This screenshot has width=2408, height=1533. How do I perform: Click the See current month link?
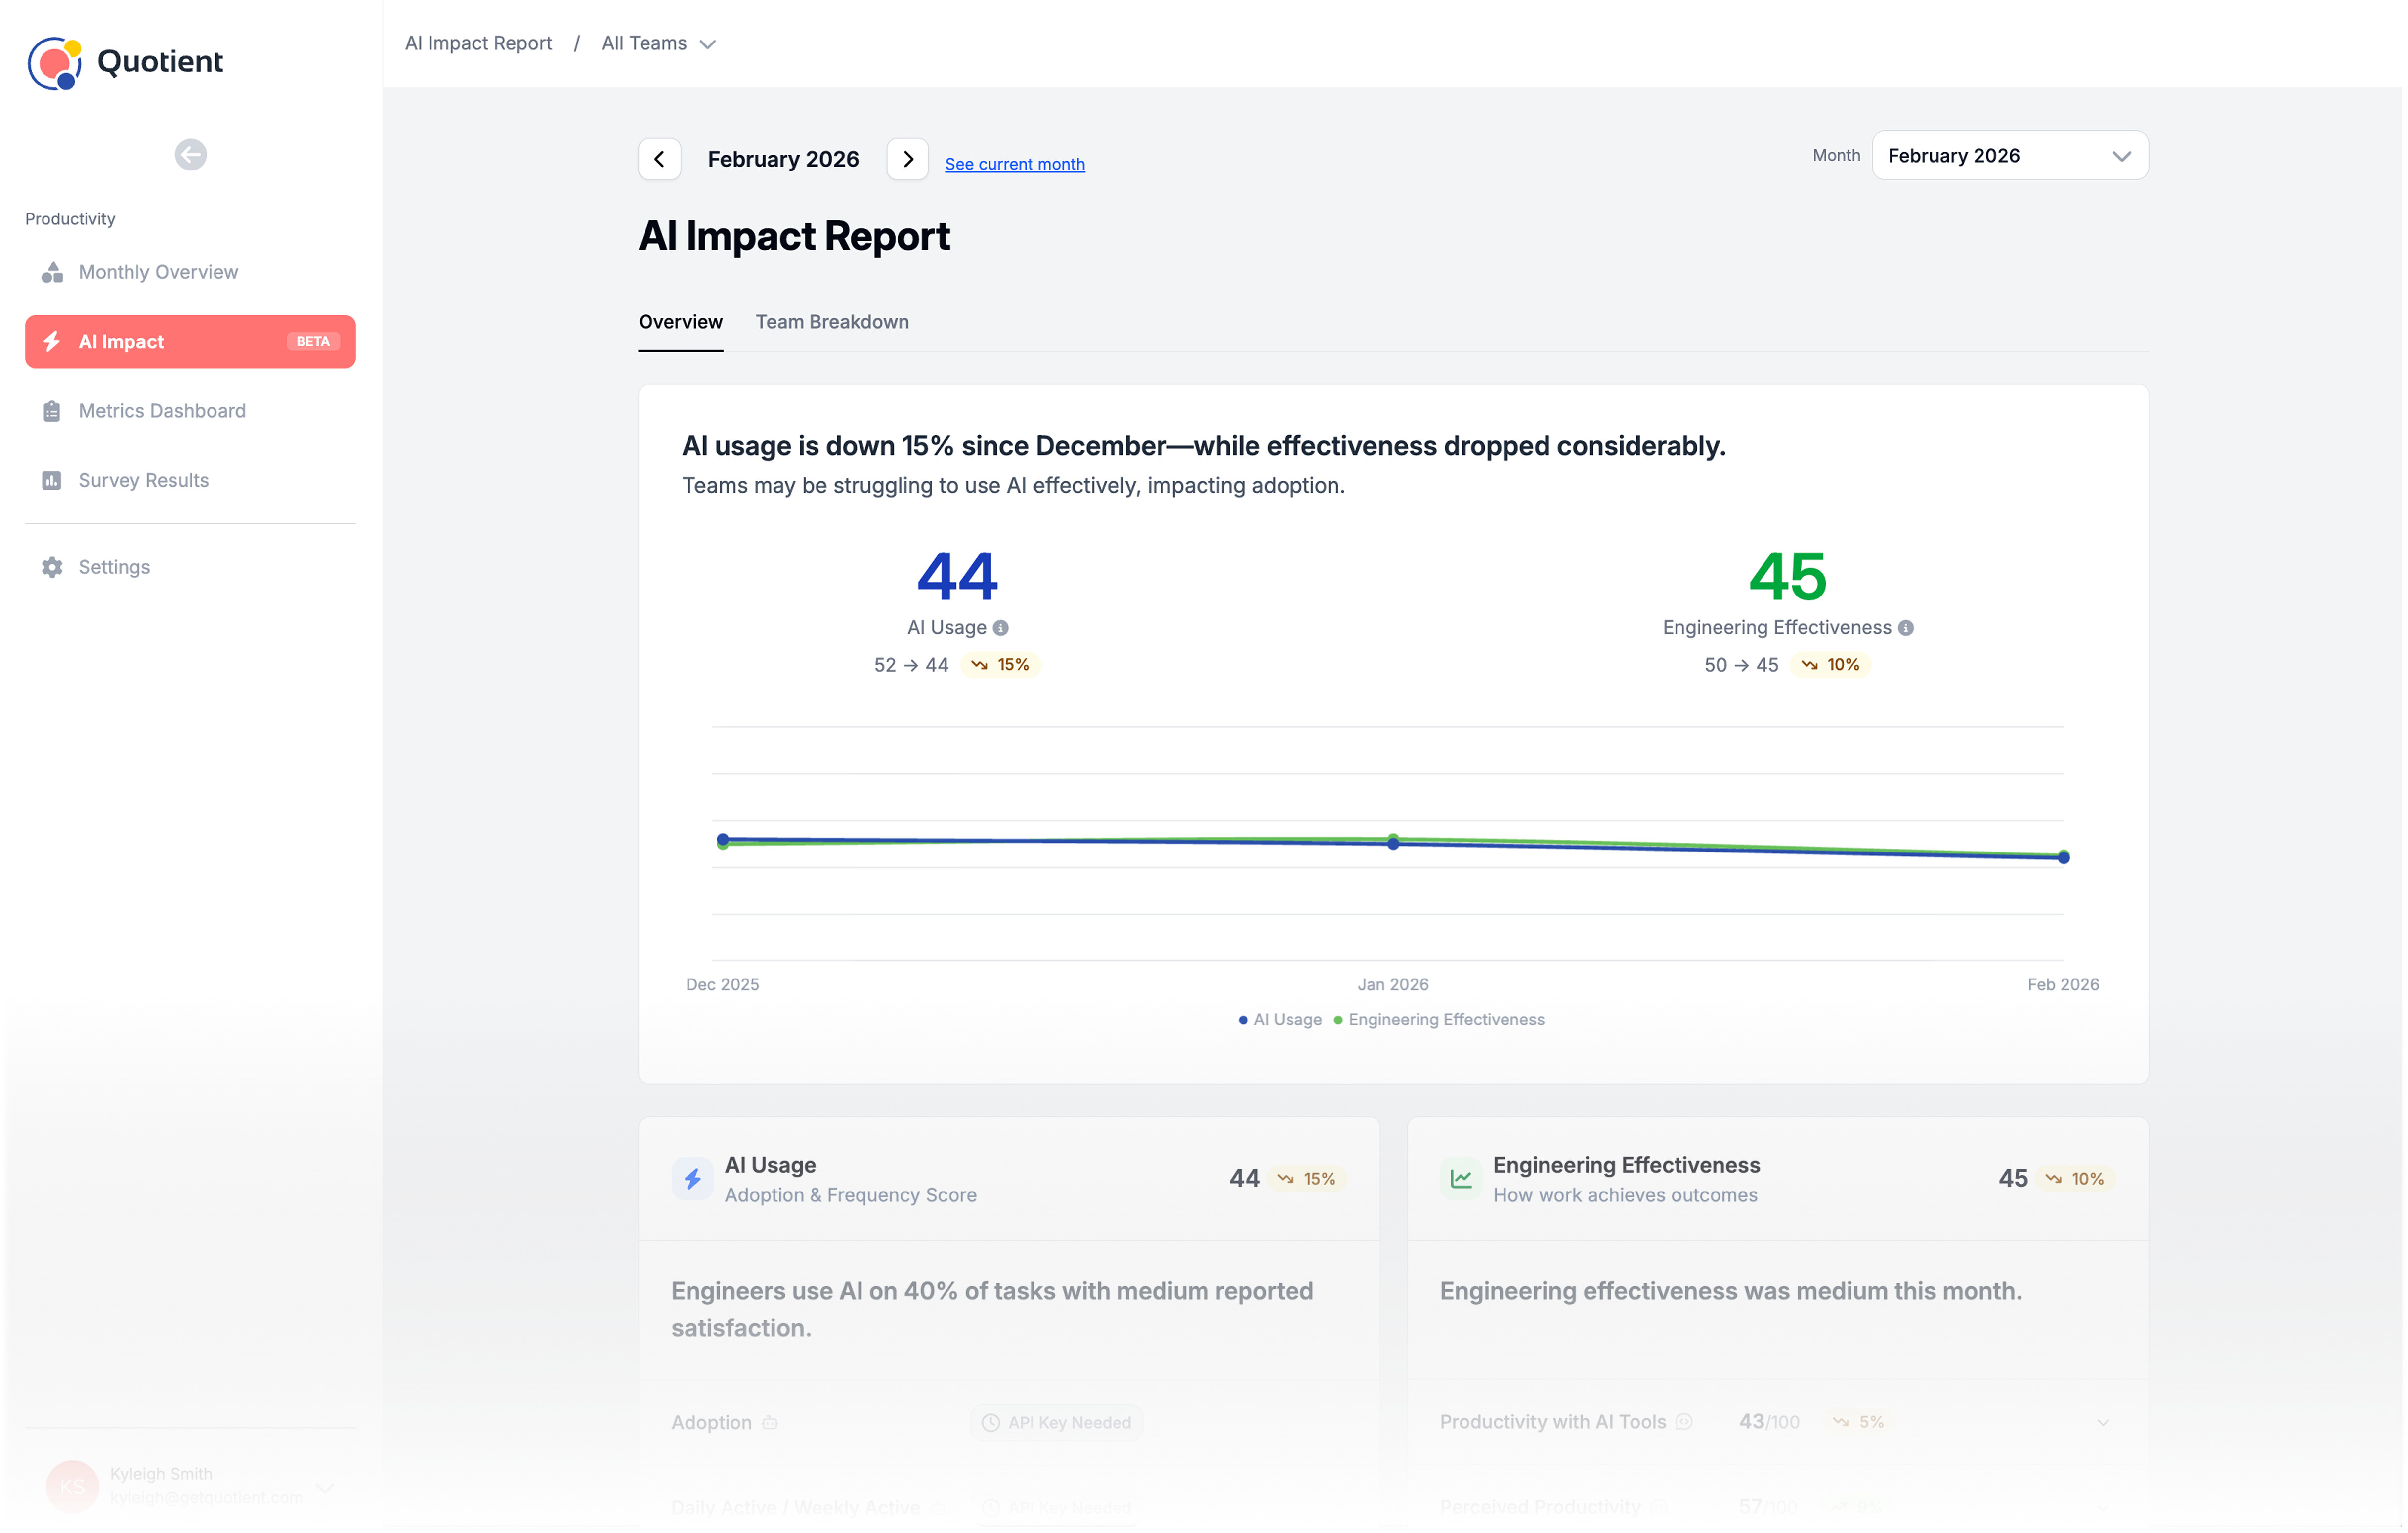1014,163
